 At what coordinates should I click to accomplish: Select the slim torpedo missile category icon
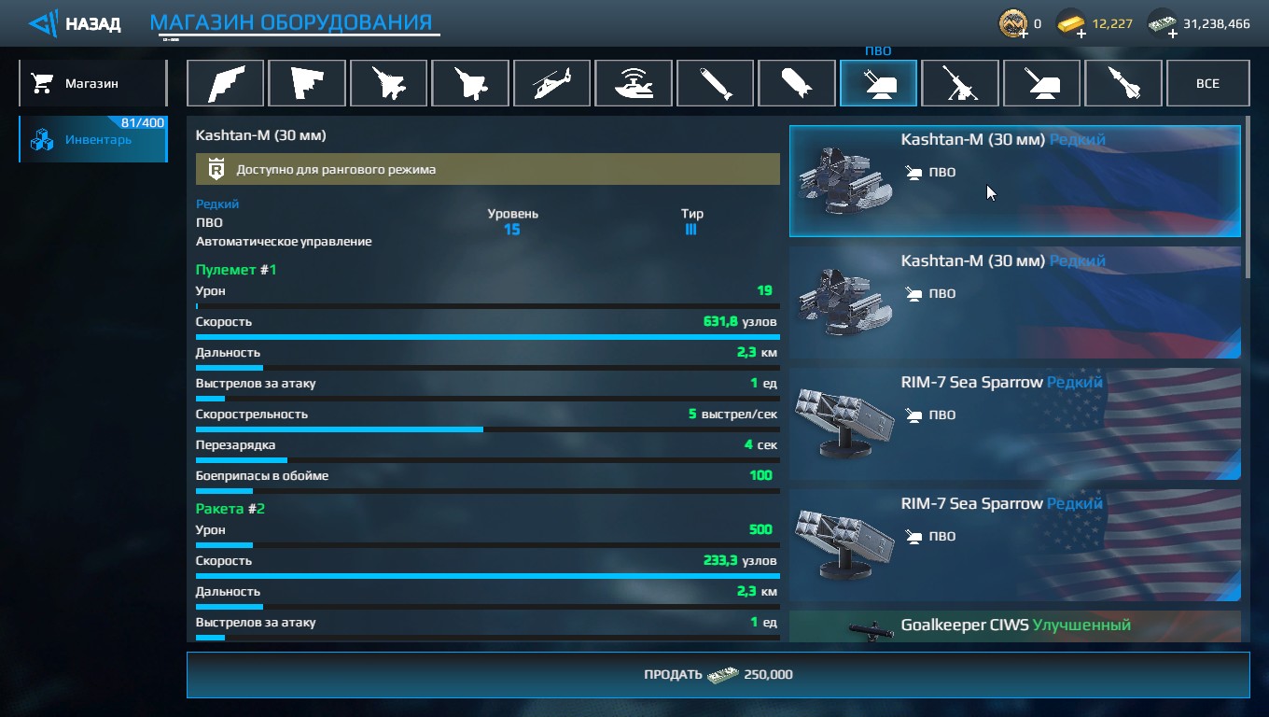716,83
